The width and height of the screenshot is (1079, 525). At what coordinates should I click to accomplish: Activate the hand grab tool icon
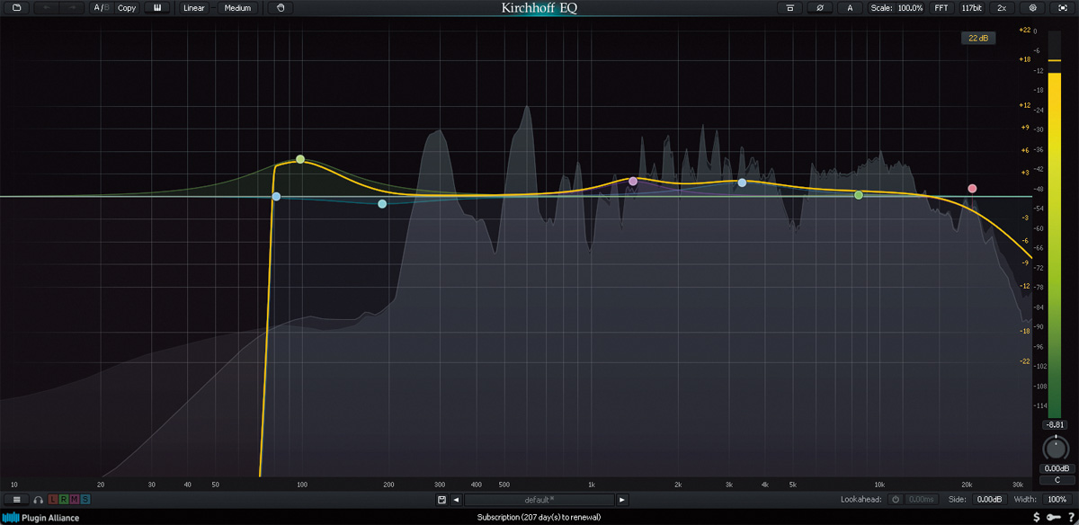[281, 8]
